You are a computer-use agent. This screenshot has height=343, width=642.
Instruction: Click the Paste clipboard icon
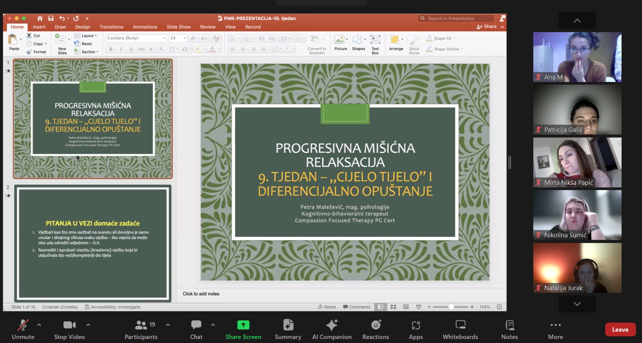12,39
